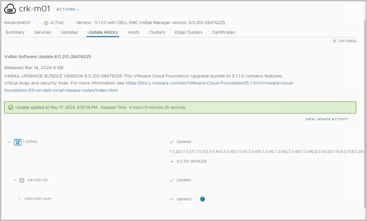
Task: Click the Version 5.1.1.0 VxRail Manager text
Action: (x=151, y=23)
